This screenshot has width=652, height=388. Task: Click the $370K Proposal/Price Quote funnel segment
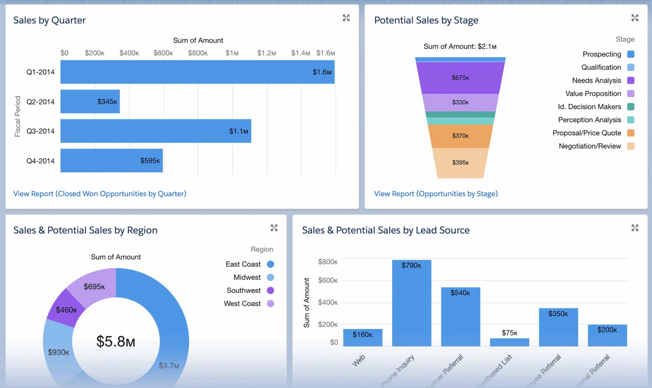(x=460, y=136)
